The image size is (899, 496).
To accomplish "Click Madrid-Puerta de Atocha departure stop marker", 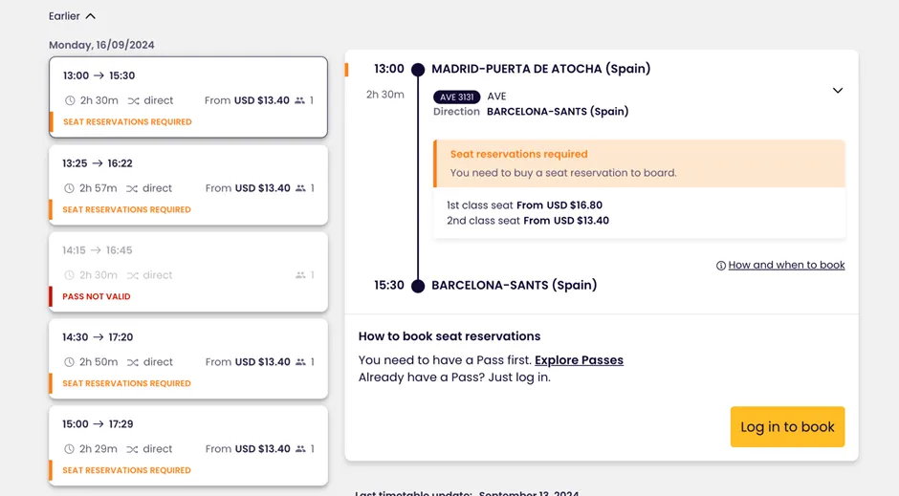I will [418, 70].
